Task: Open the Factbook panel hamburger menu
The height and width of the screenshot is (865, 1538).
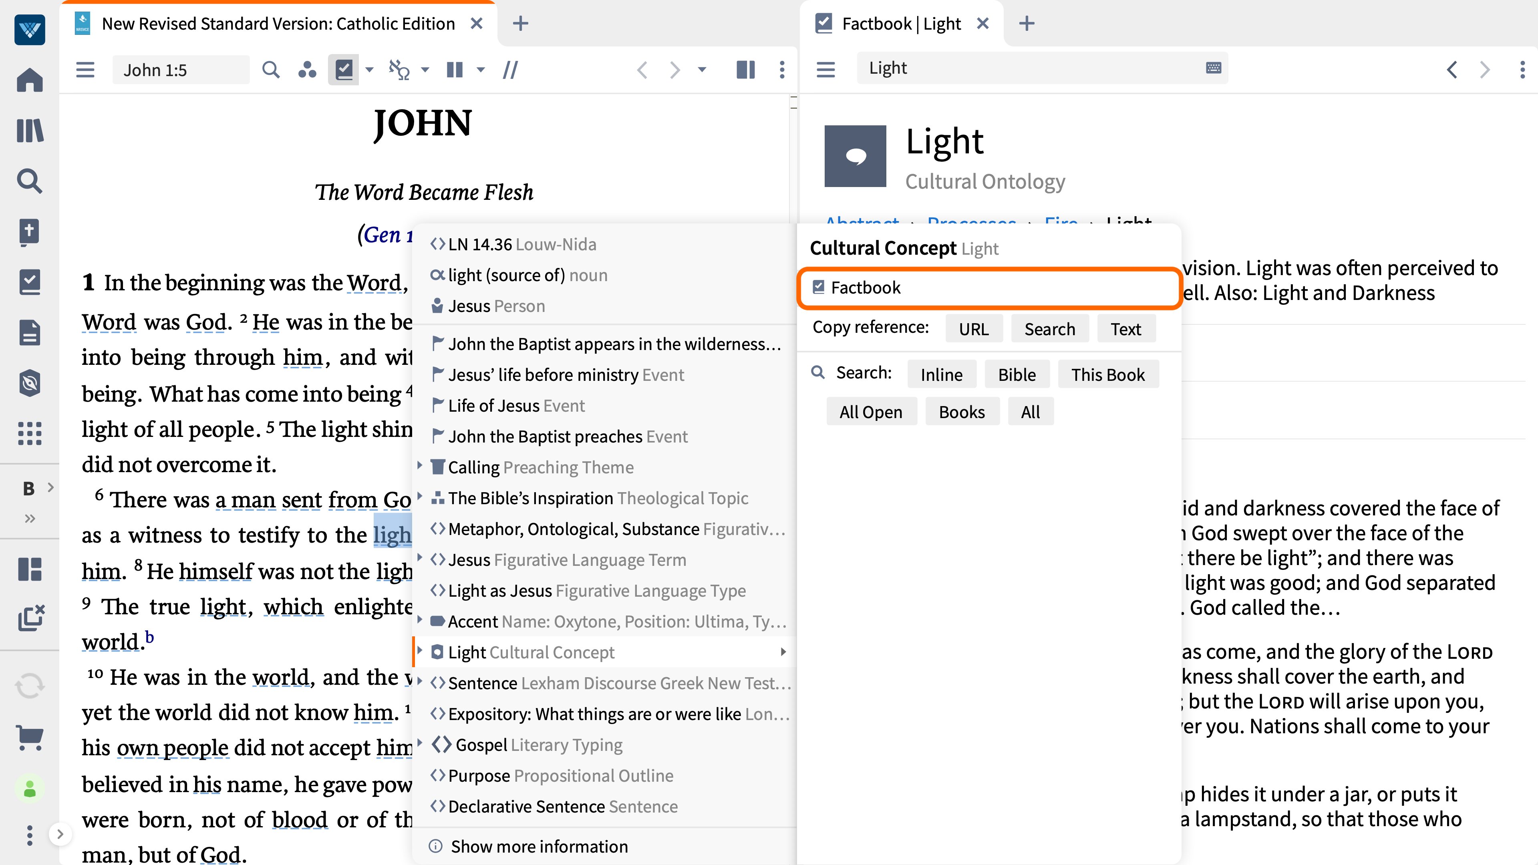Action: pos(826,70)
